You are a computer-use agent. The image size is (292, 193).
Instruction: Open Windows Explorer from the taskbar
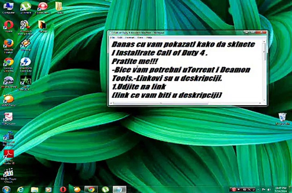pos(34,189)
